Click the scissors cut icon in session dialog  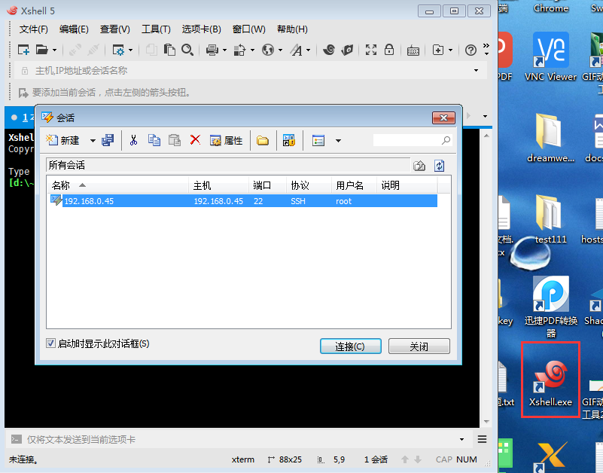click(133, 141)
